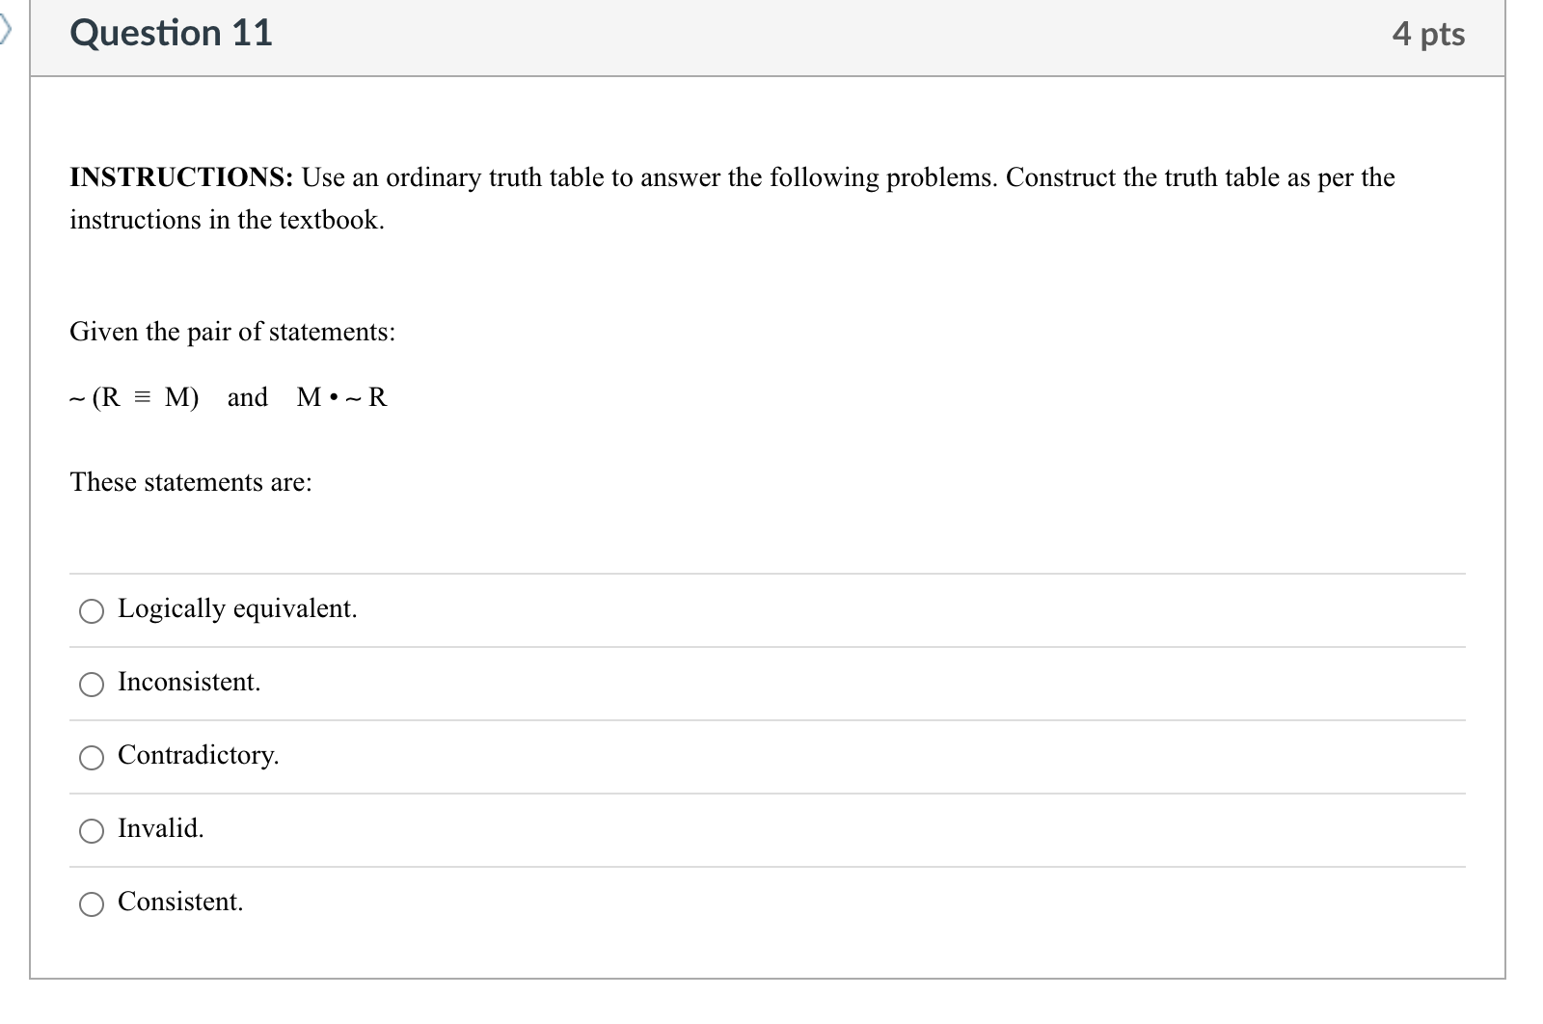Click the 'Inconsistent.' answer text
Screen dimensions: 1543x1024
189,682
